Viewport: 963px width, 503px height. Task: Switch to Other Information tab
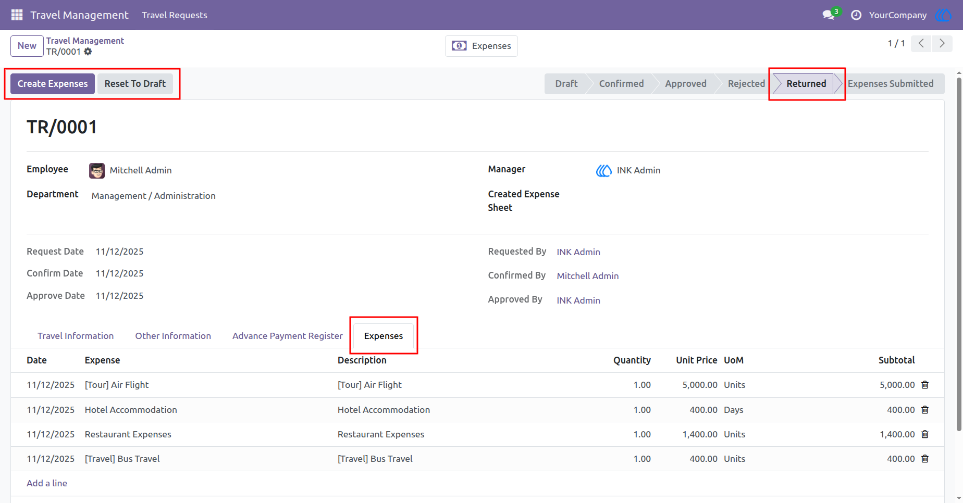(x=173, y=336)
